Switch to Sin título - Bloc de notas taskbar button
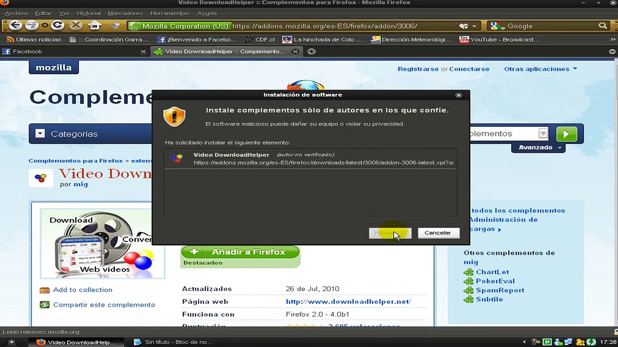The image size is (618, 347). pos(173,342)
